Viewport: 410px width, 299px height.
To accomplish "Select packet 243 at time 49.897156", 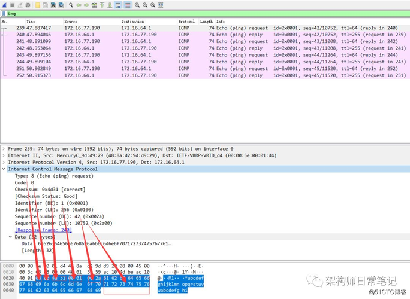I will pos(205,55).
